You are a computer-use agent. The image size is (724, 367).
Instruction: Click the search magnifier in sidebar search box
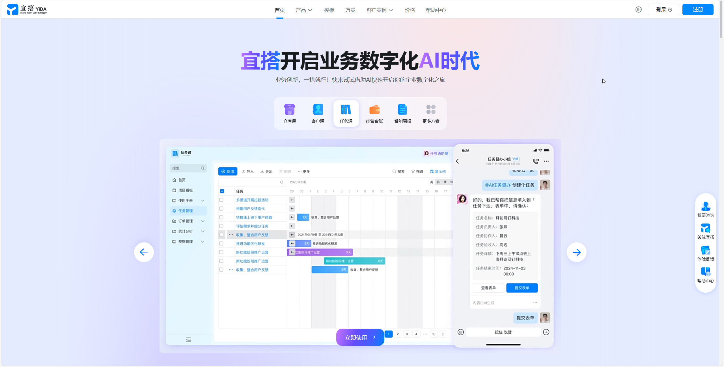[x=202, y=168]
